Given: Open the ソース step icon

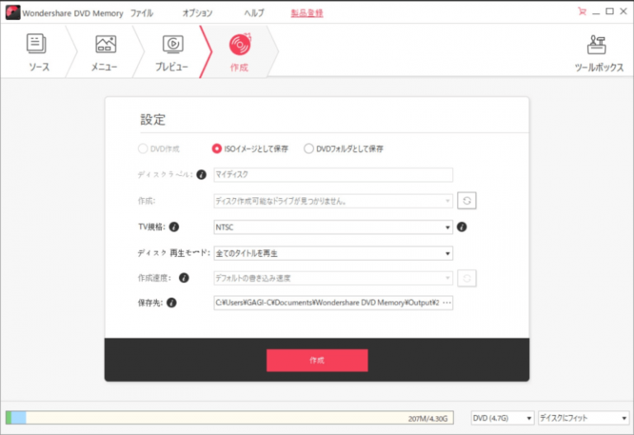Looking at the screenshot, I should 35,45.
